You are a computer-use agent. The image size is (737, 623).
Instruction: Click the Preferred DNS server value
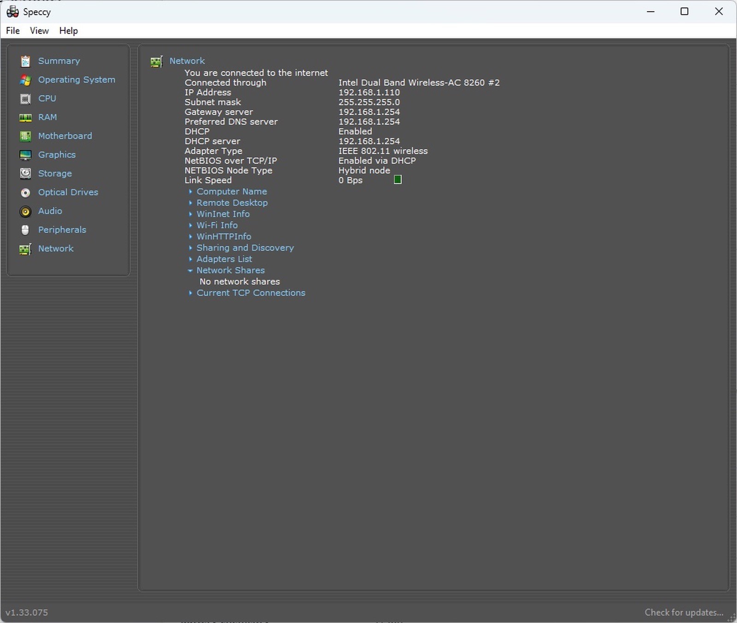[369, 122]
